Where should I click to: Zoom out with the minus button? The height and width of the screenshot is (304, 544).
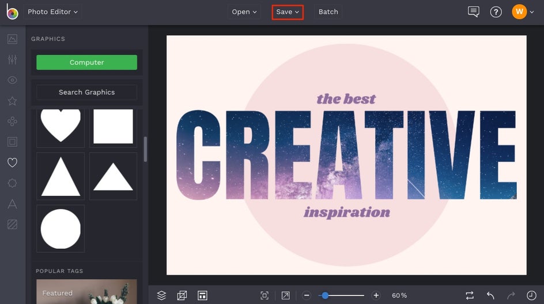tap(307, 295)
